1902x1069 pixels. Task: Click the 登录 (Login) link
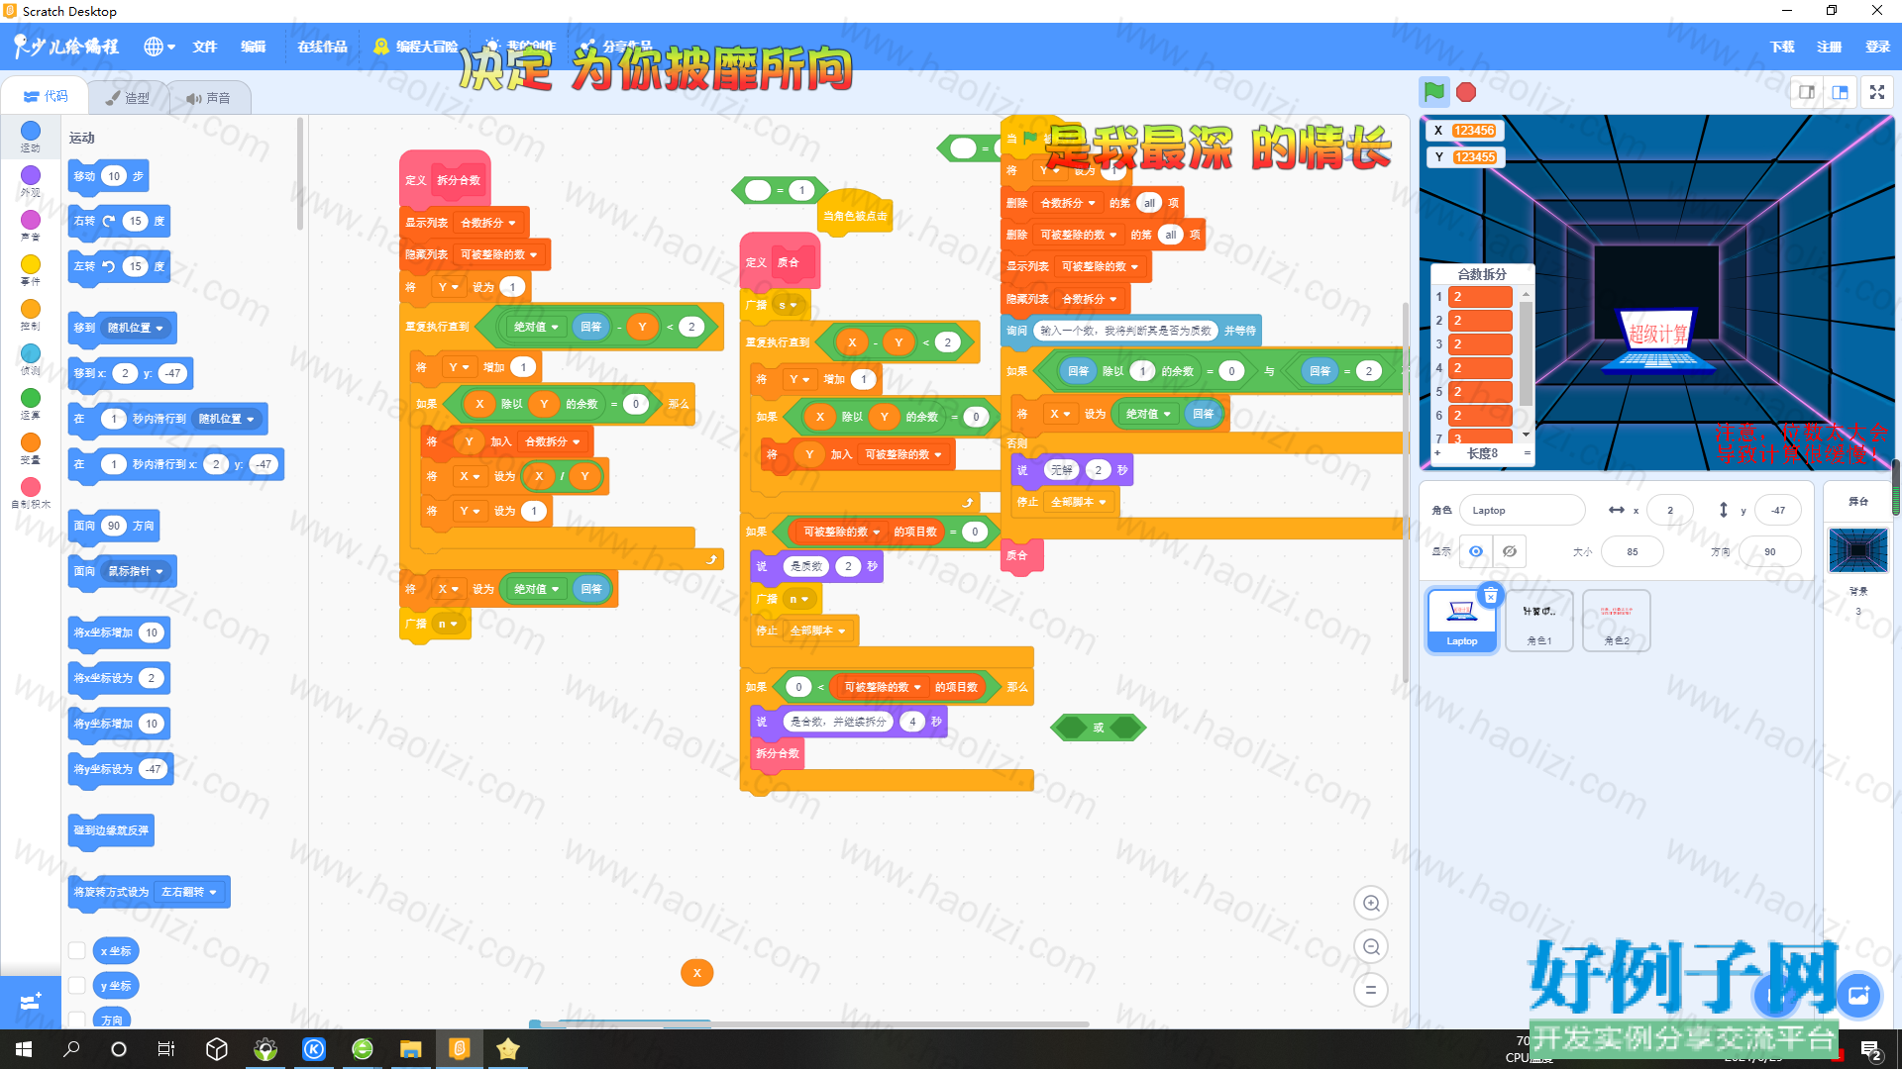(x=1877, y=47)
